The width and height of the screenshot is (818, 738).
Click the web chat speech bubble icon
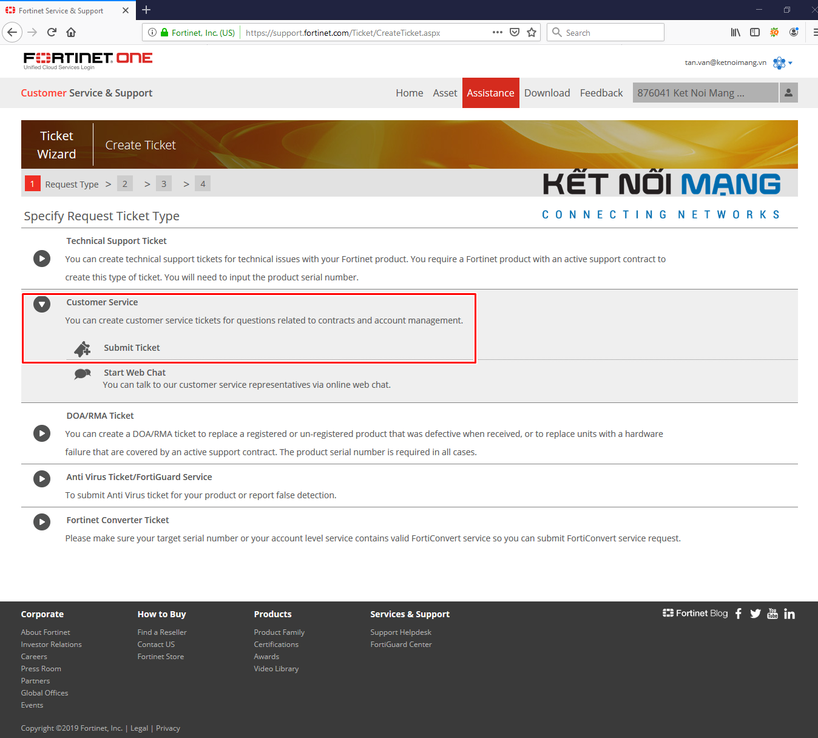point(83,374)
